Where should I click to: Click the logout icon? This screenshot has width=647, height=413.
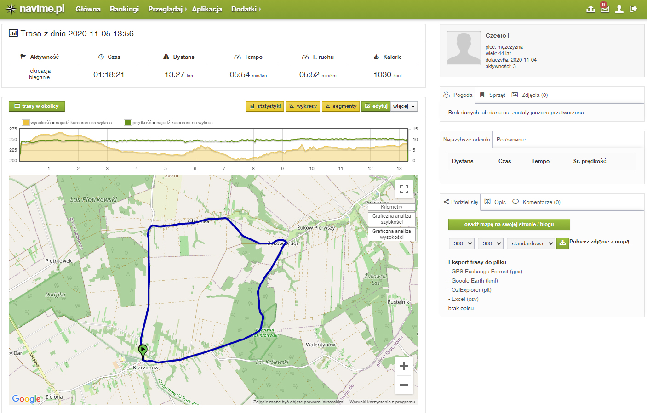click(x=633, y=9)
